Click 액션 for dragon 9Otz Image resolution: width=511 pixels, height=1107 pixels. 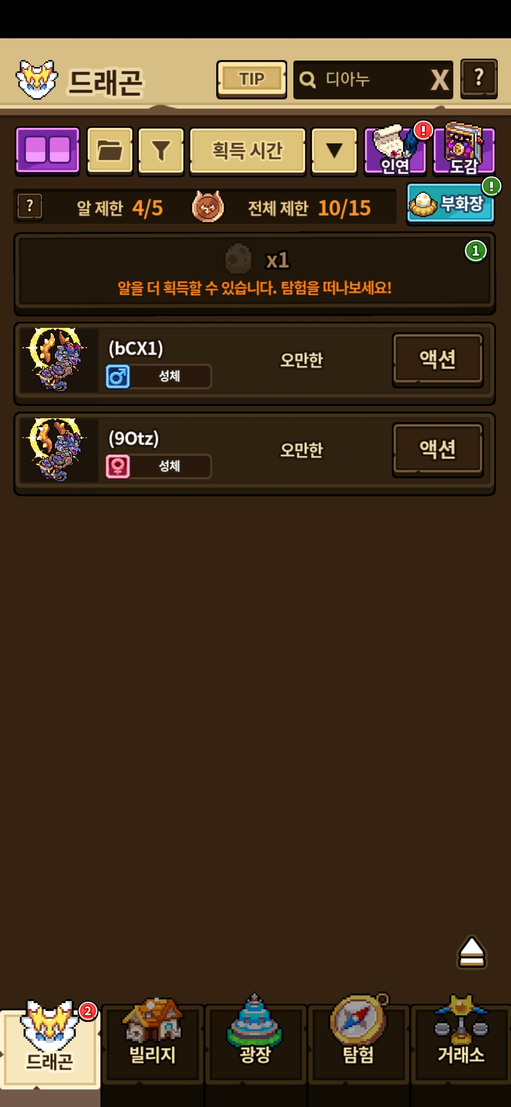click(438, 449)
